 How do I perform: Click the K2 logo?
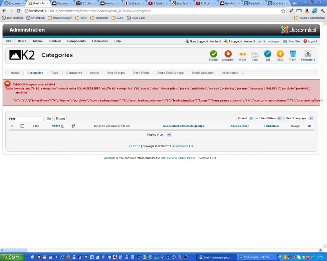pyautogui.click(x=22, y=55)
